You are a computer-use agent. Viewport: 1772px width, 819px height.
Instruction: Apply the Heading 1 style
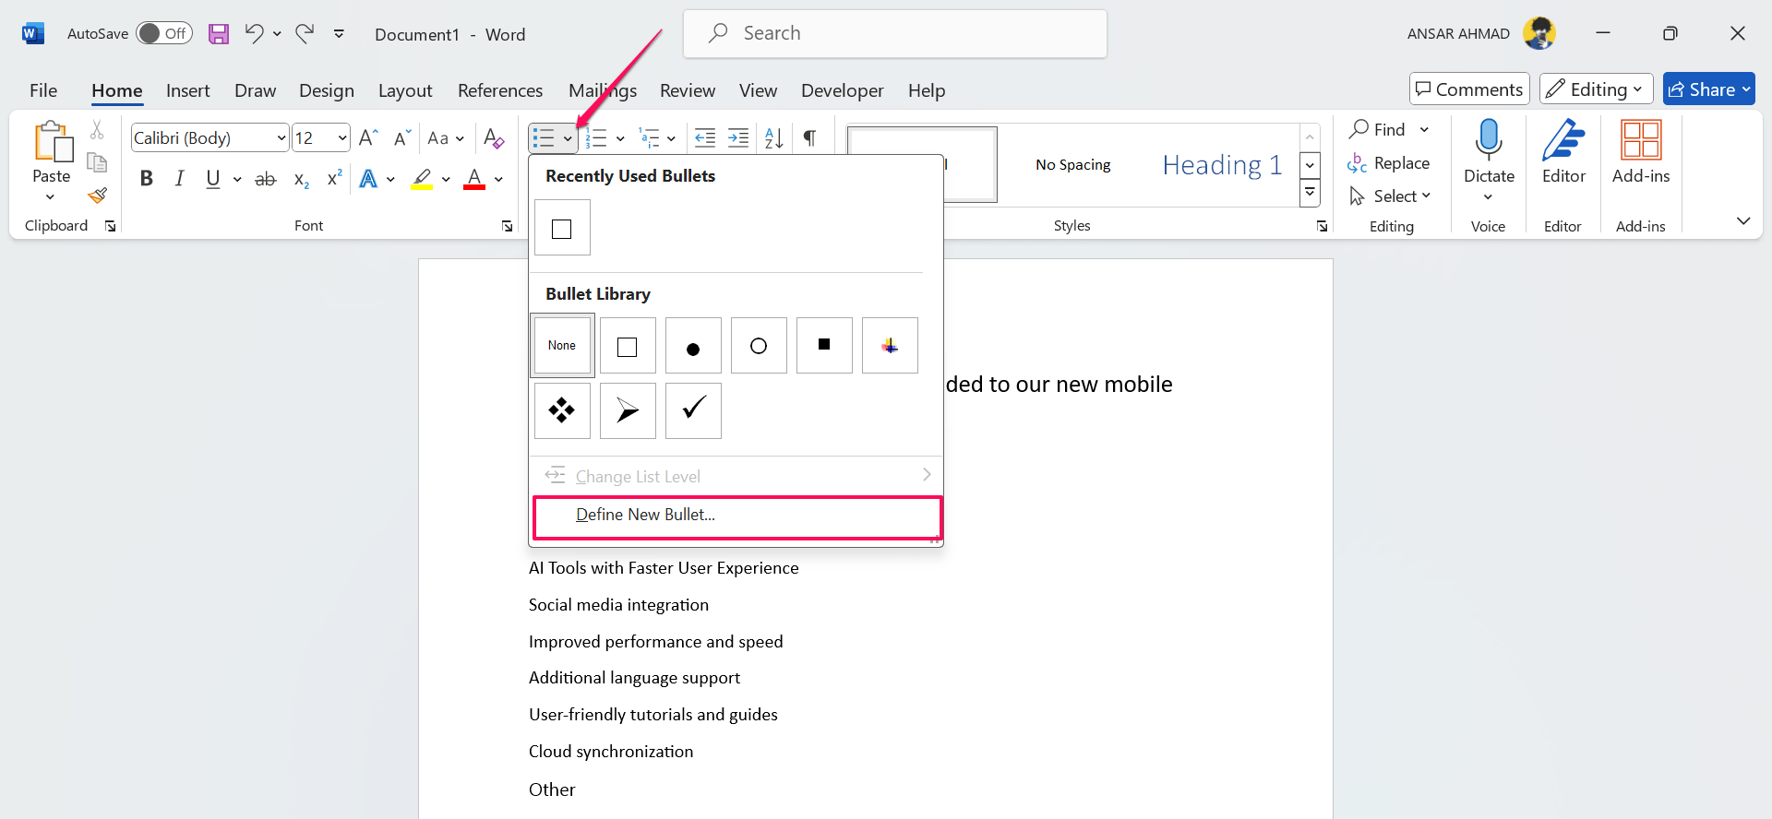click(x=1222, y=165)
